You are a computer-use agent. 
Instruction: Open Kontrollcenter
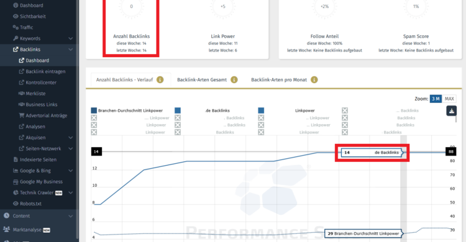click(37, 83)
